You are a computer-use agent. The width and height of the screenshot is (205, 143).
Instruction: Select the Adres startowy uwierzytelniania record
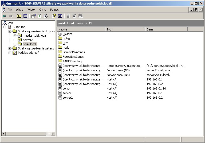(122, 66)
